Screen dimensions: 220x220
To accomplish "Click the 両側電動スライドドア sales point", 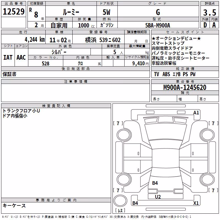I will pyautogui.click(x=172, y=48).
